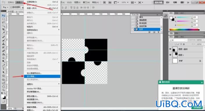Switch to the Essentials workspace button
205x111 pixels.
pyautogui.click(x=158, y=2)
